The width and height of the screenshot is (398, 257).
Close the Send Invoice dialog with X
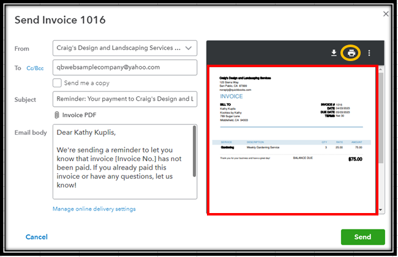pyautogui.click(x=386, y=13)
